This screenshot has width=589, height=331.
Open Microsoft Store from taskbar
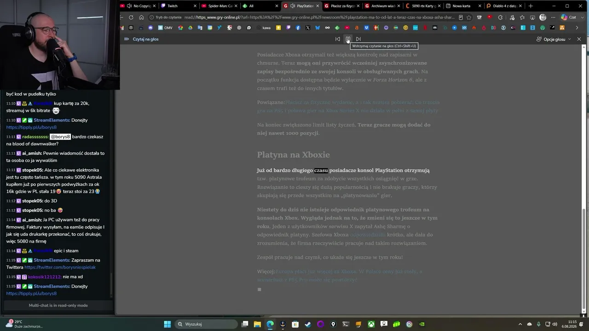click(295, 324)
